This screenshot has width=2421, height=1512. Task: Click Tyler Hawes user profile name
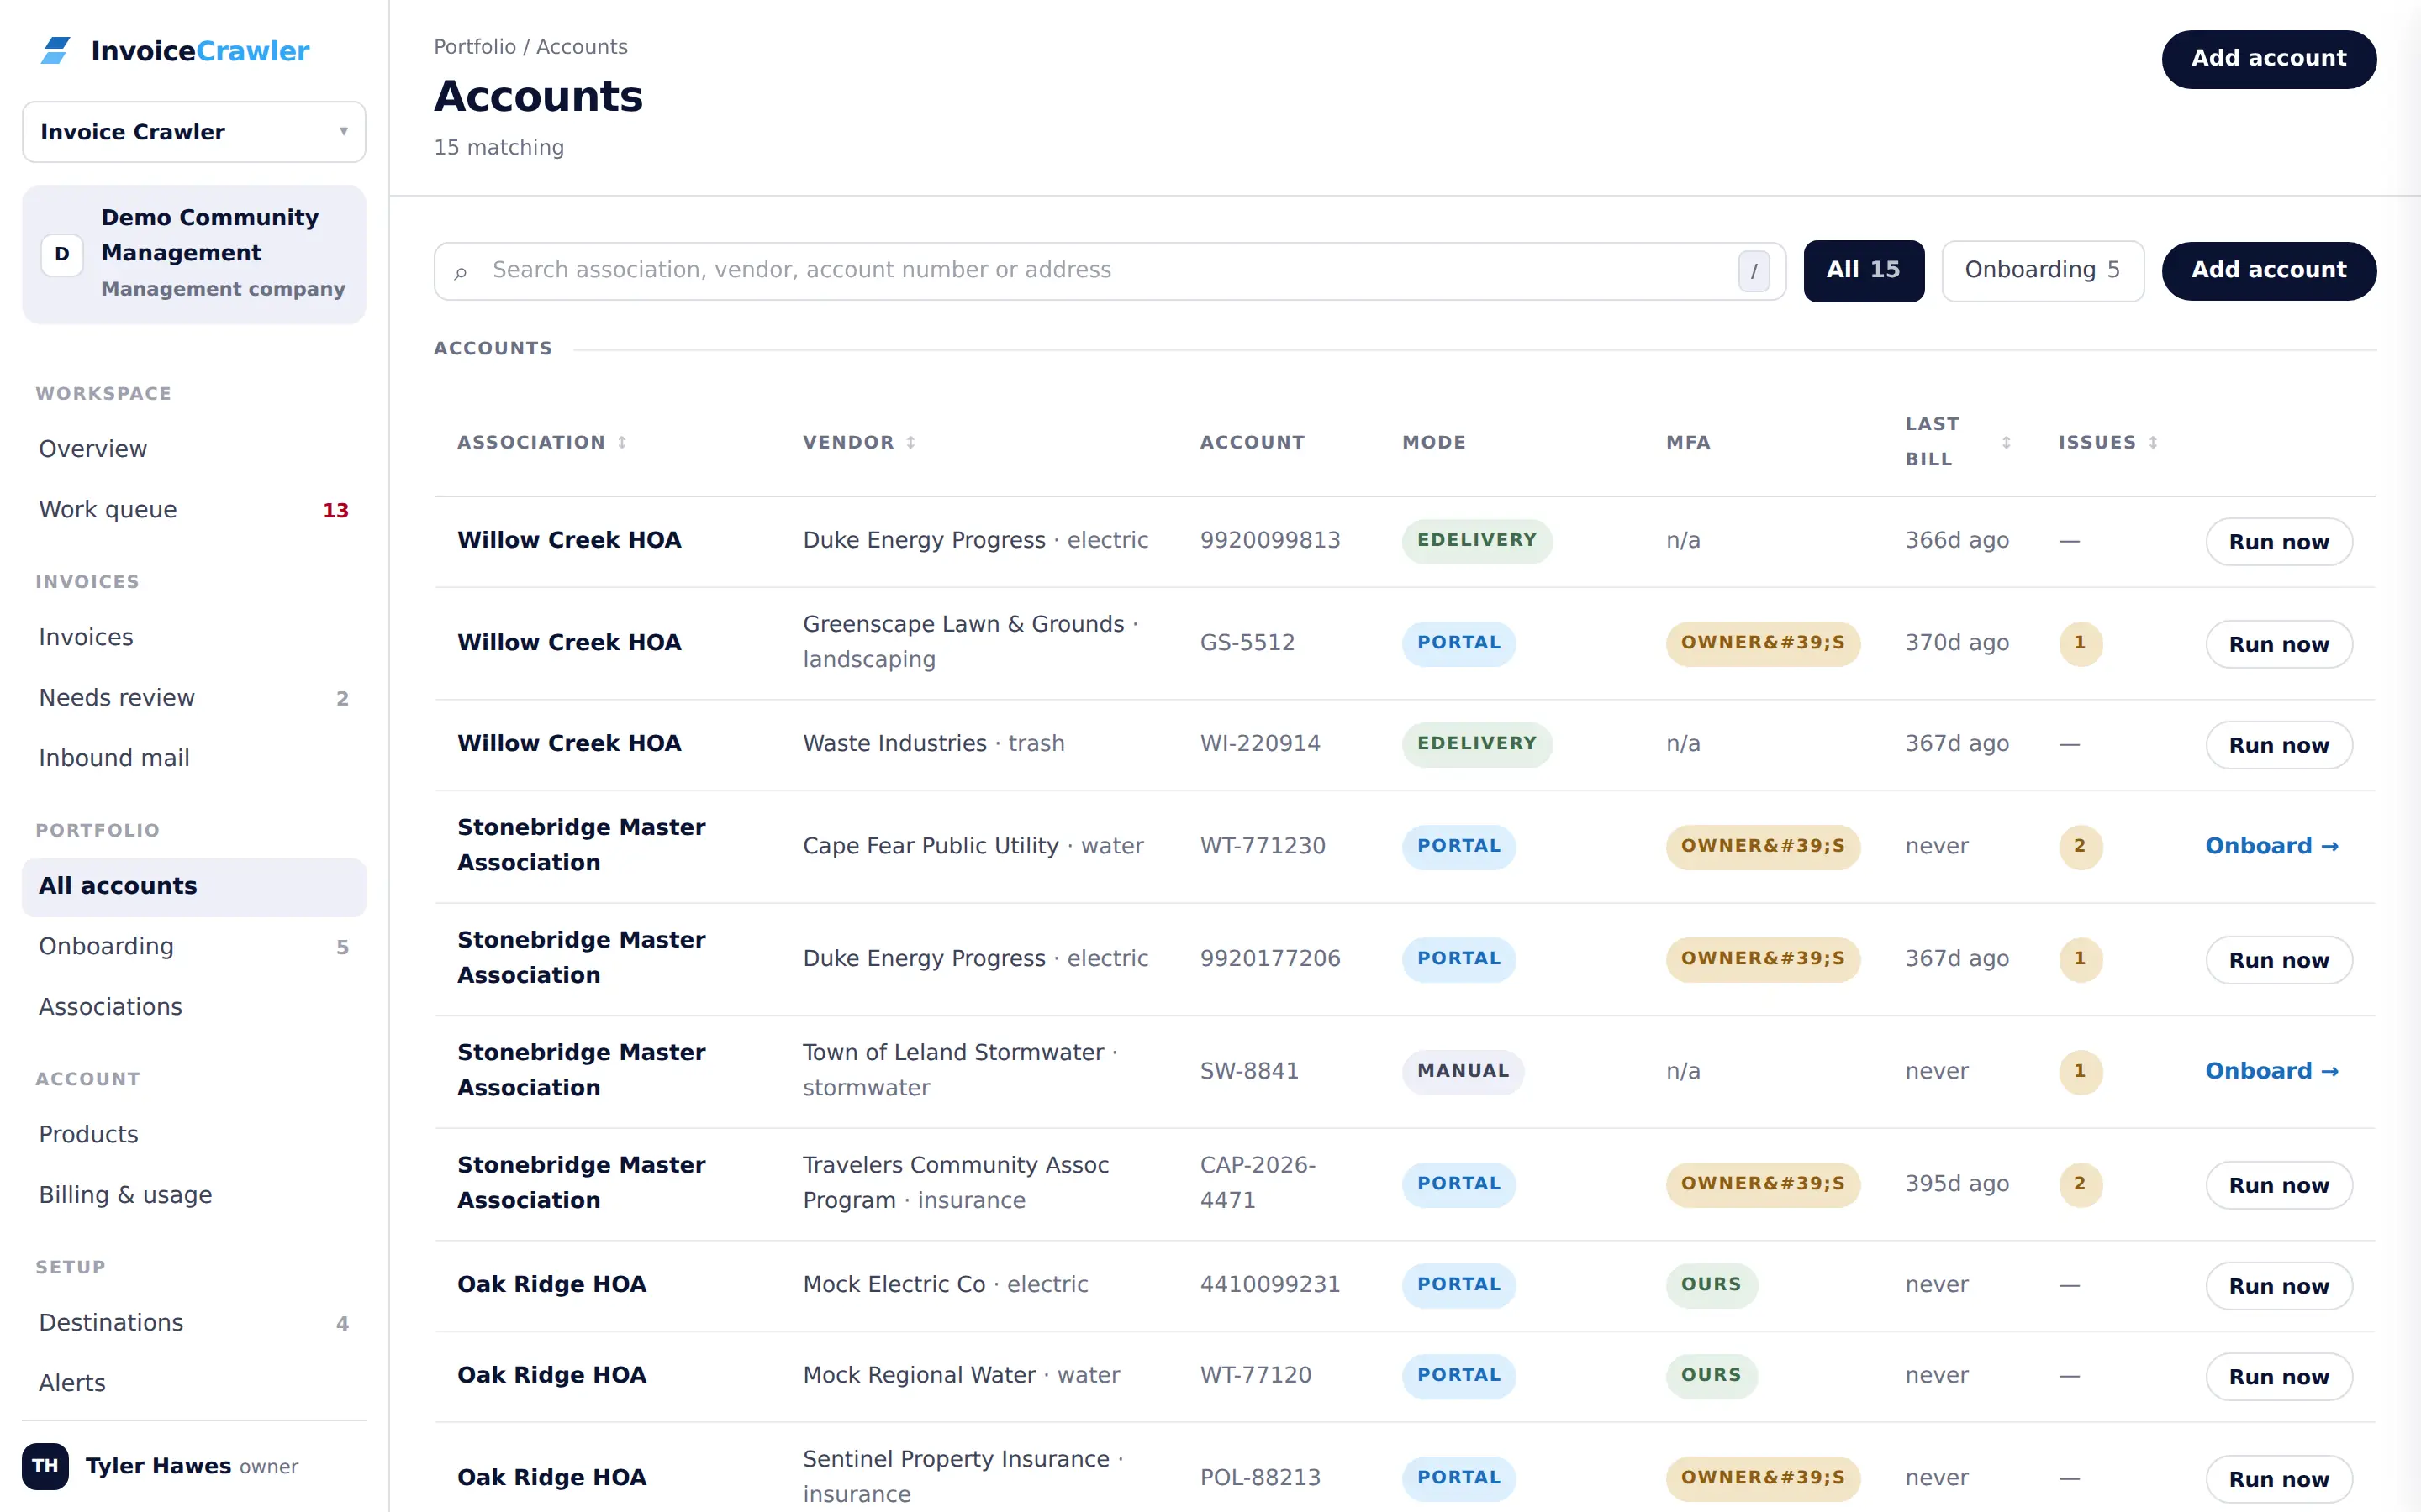point(158,1466)
